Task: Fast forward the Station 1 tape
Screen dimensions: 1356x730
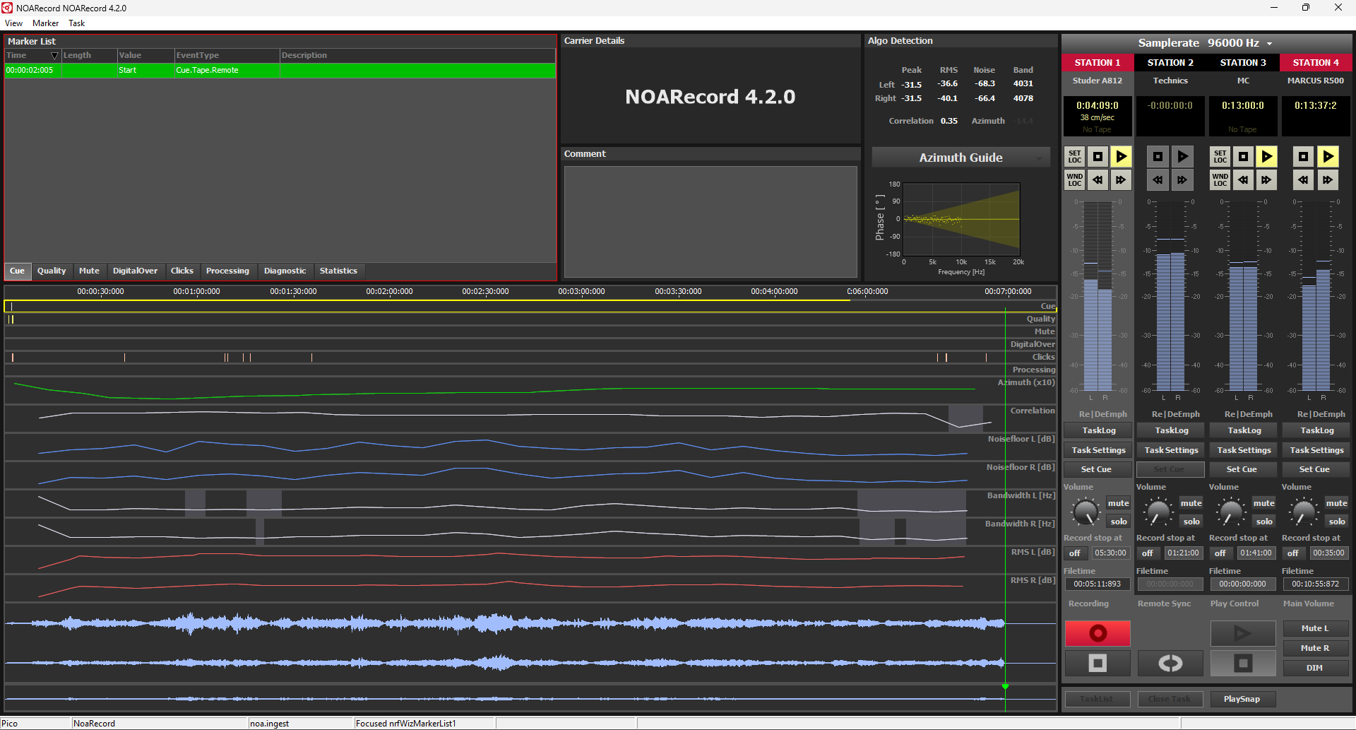Action: 1121,180
